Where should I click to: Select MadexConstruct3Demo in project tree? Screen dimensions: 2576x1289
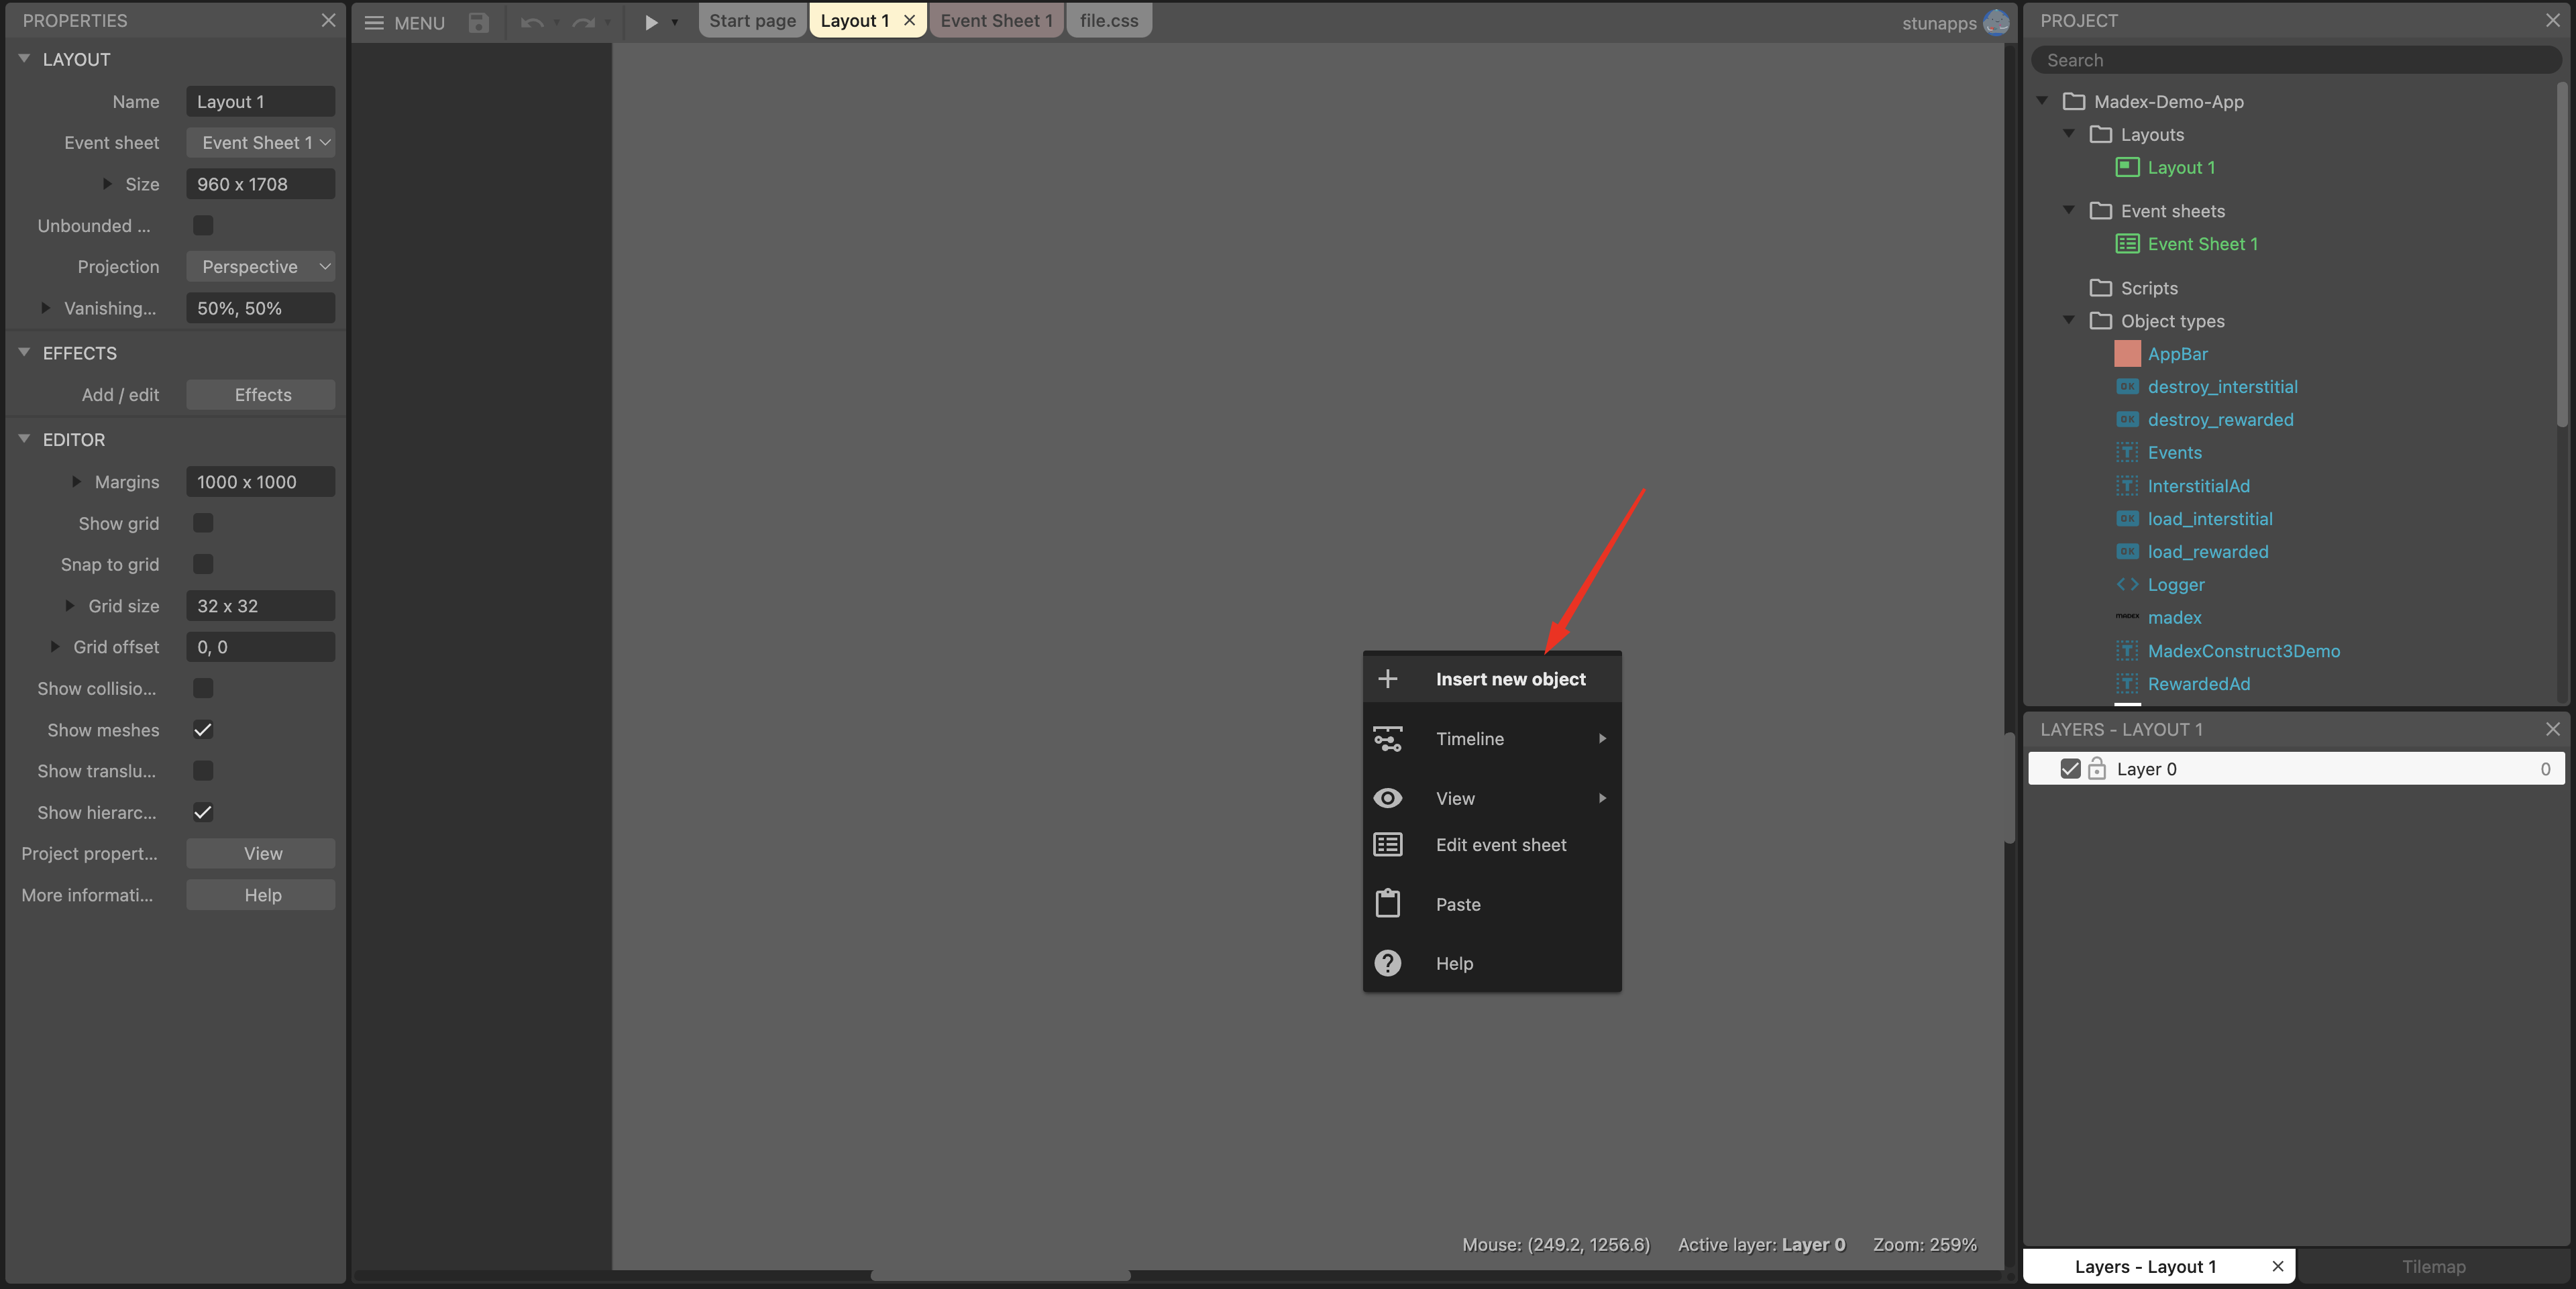point(2243,651)
